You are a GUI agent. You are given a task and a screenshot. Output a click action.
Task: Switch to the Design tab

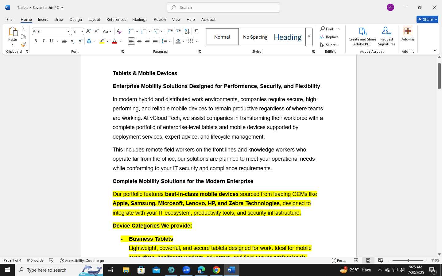76,19
